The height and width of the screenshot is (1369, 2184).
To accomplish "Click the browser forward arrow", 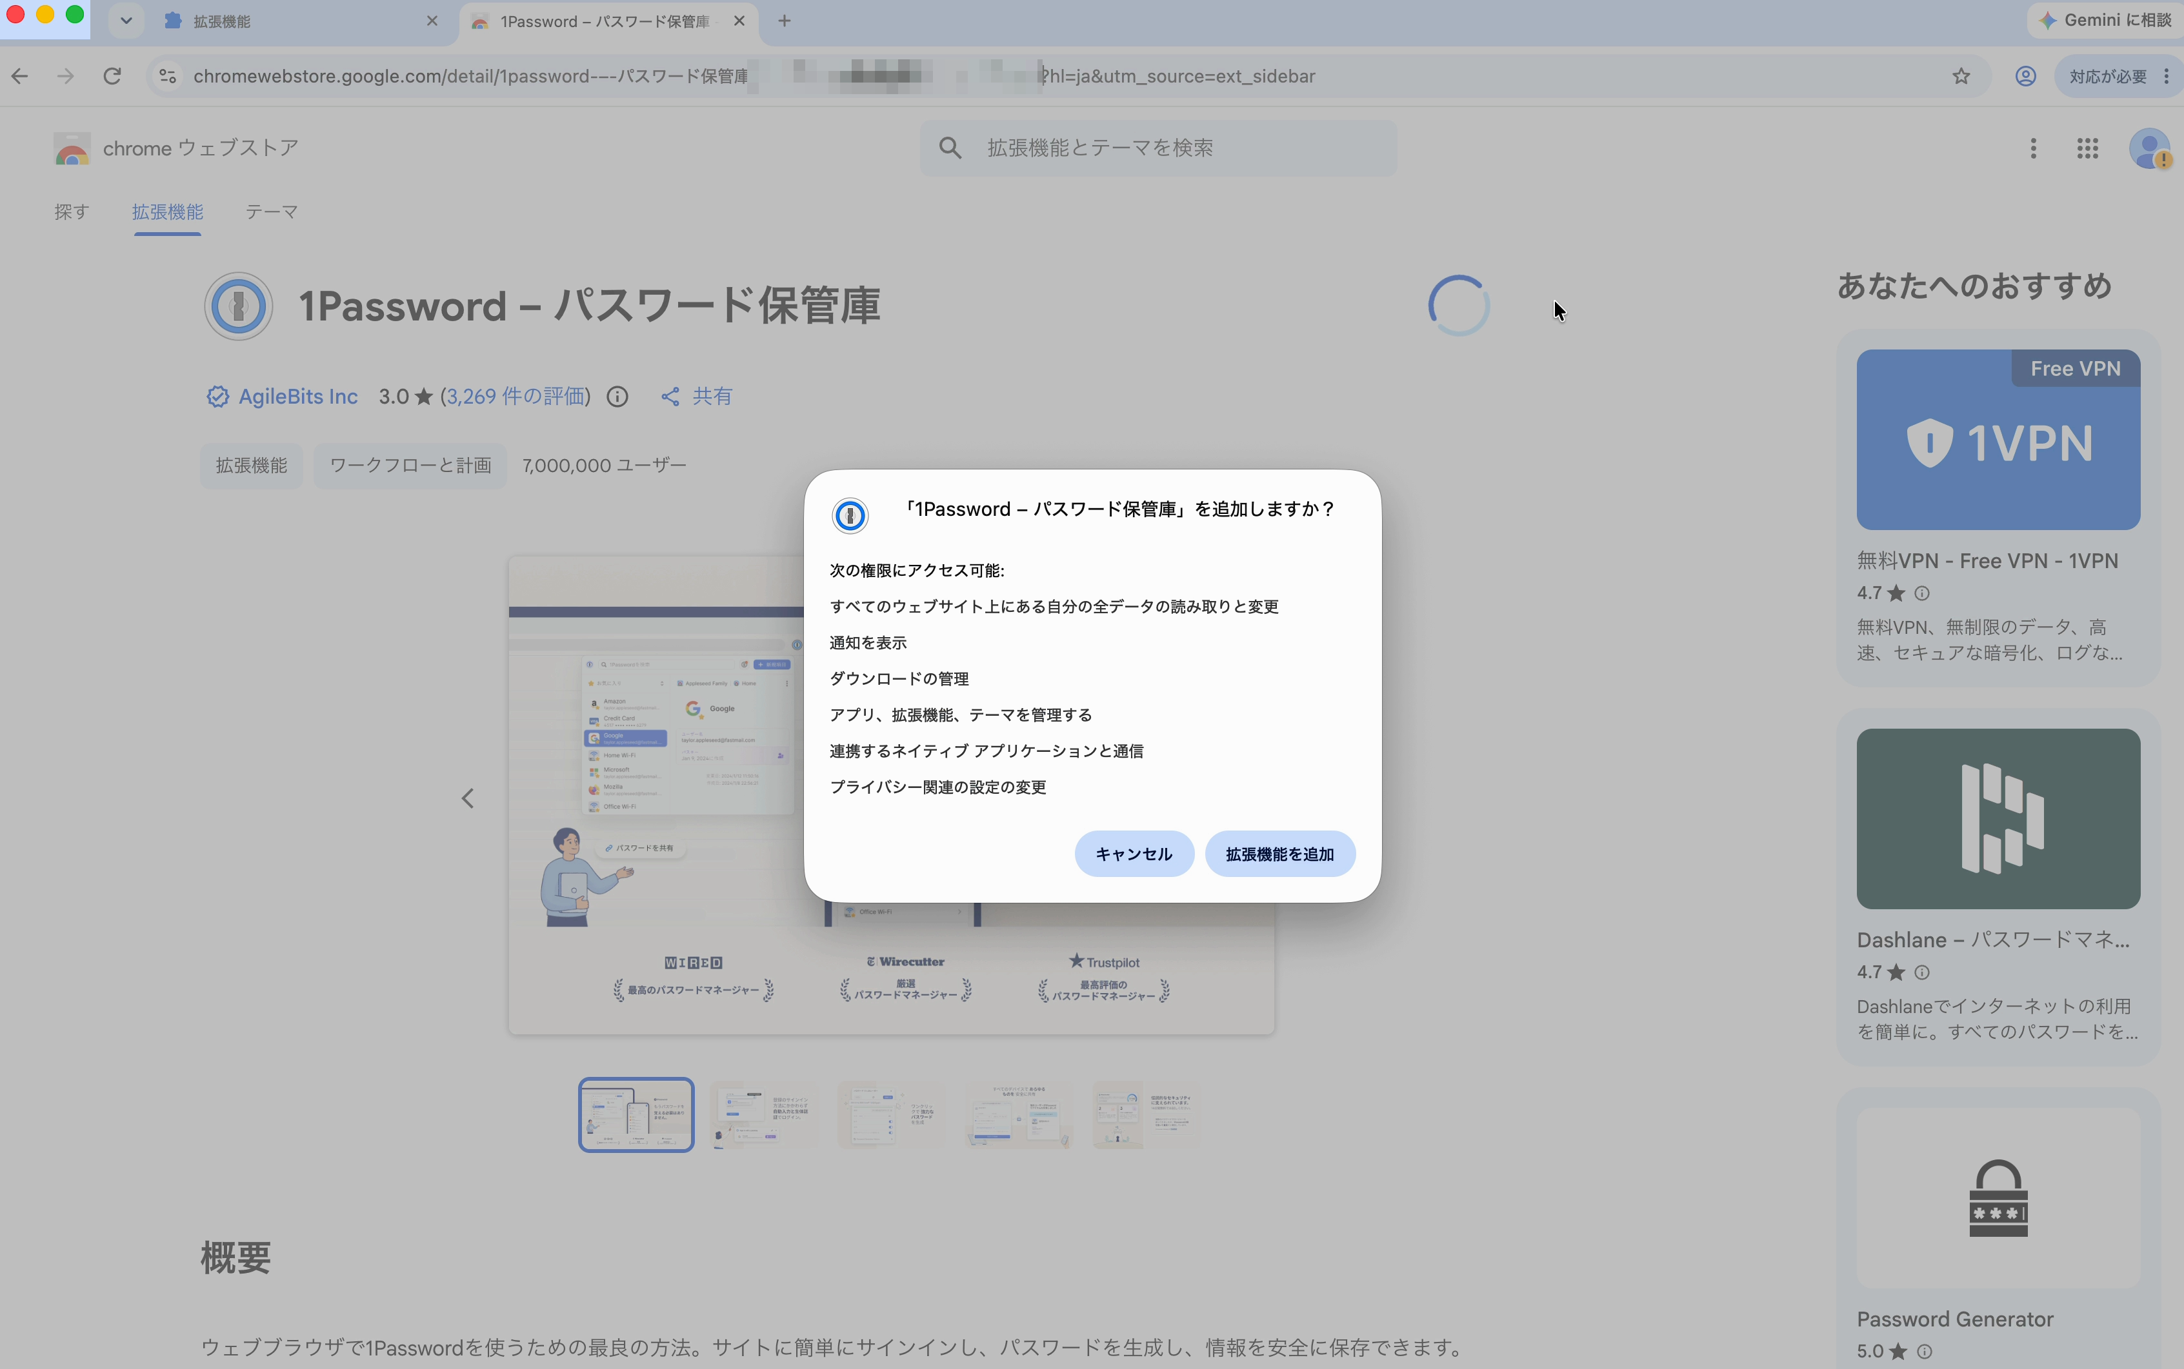I will (x=65, y=76).
